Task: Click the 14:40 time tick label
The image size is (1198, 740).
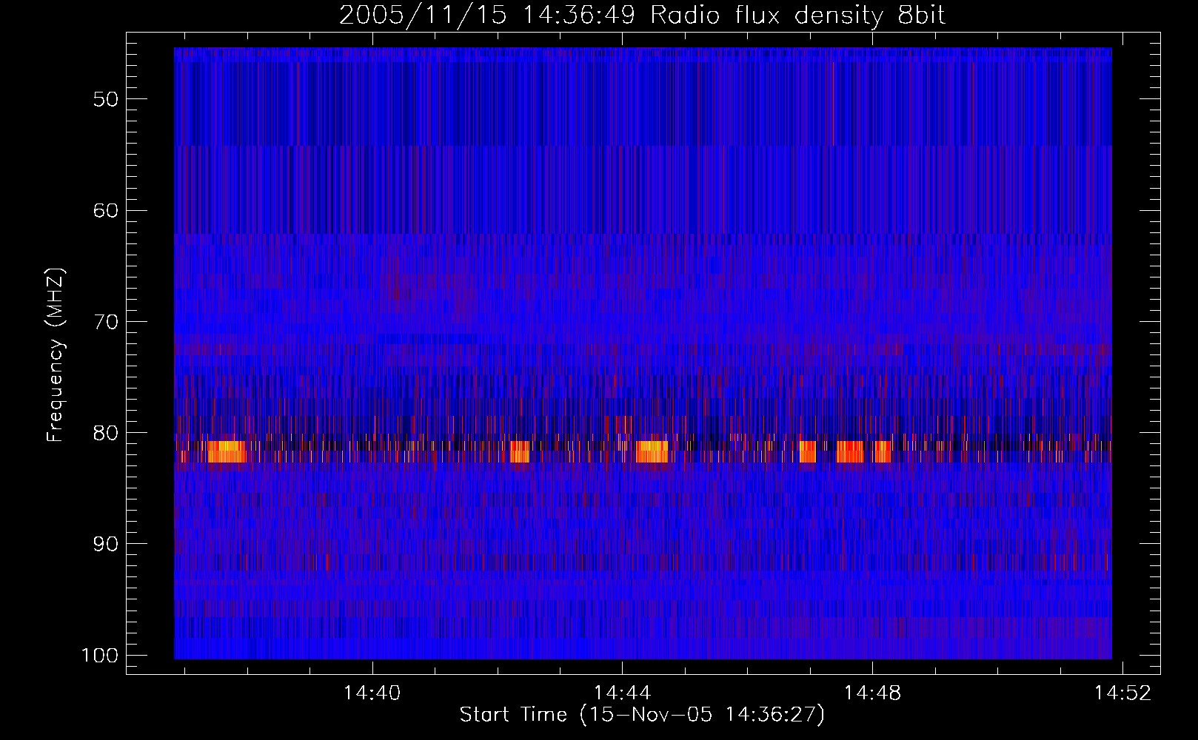Action: pyautogui.click(x=372, y=693)
